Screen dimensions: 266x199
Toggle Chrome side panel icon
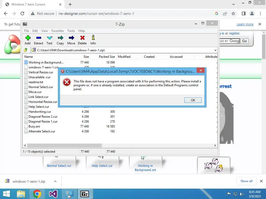point(244,13)
